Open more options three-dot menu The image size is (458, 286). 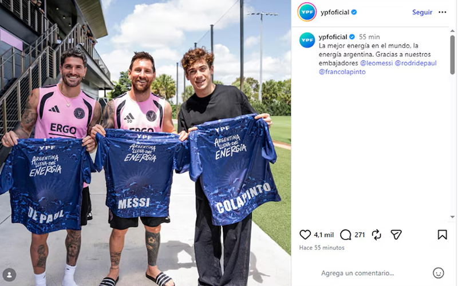pos(442,12)
